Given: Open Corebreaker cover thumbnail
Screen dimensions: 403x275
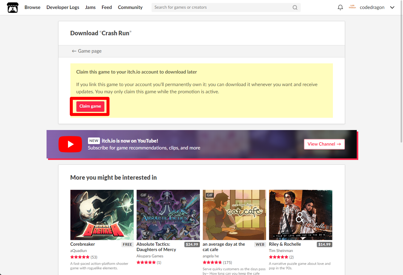Looking at the screenshot, I should (102, 215).
